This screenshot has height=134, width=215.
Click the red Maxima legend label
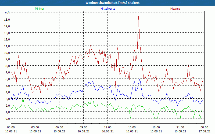175,9
